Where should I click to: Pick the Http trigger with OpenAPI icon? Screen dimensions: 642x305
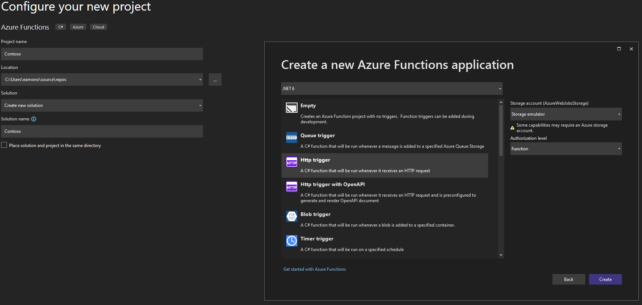click(x=291, y=187)
